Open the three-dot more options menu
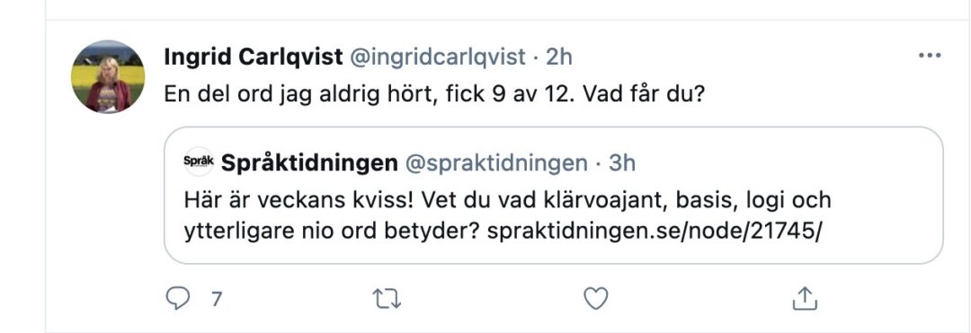971x333 pixels. click(930, 56)
